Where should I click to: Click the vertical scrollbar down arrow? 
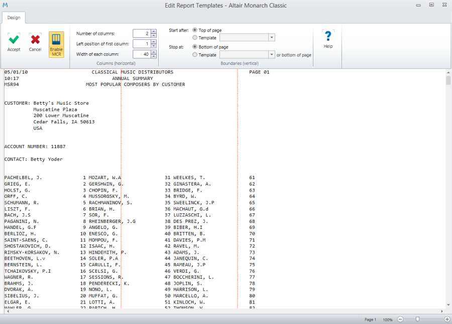(x=447, y=305)
